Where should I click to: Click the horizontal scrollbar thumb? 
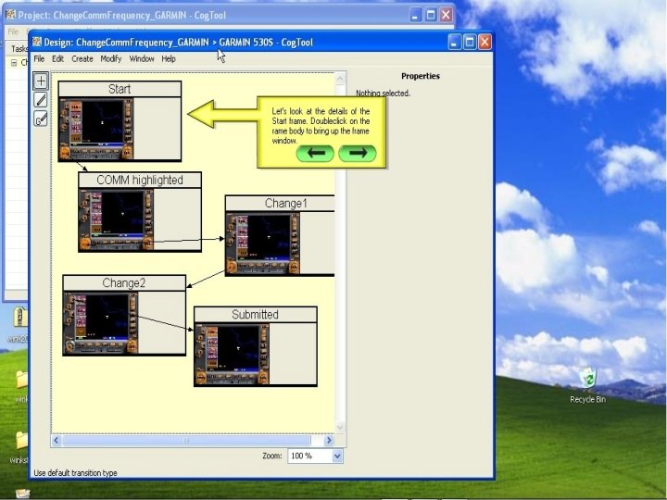pyautogui.click(x=186, y=441)
